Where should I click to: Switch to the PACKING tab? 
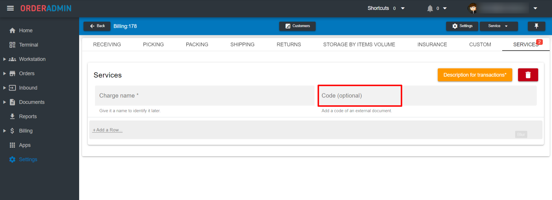[197, 44]
